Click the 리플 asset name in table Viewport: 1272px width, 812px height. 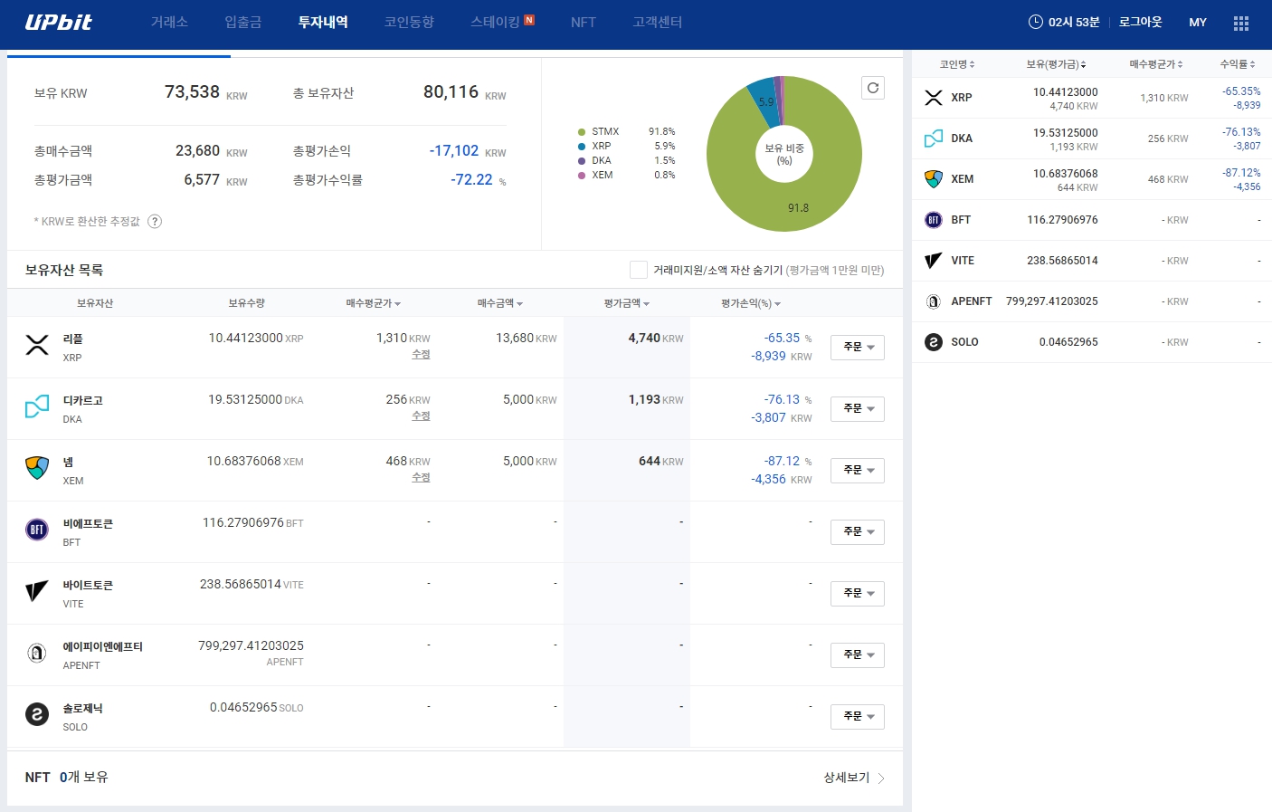coord(72,339)
